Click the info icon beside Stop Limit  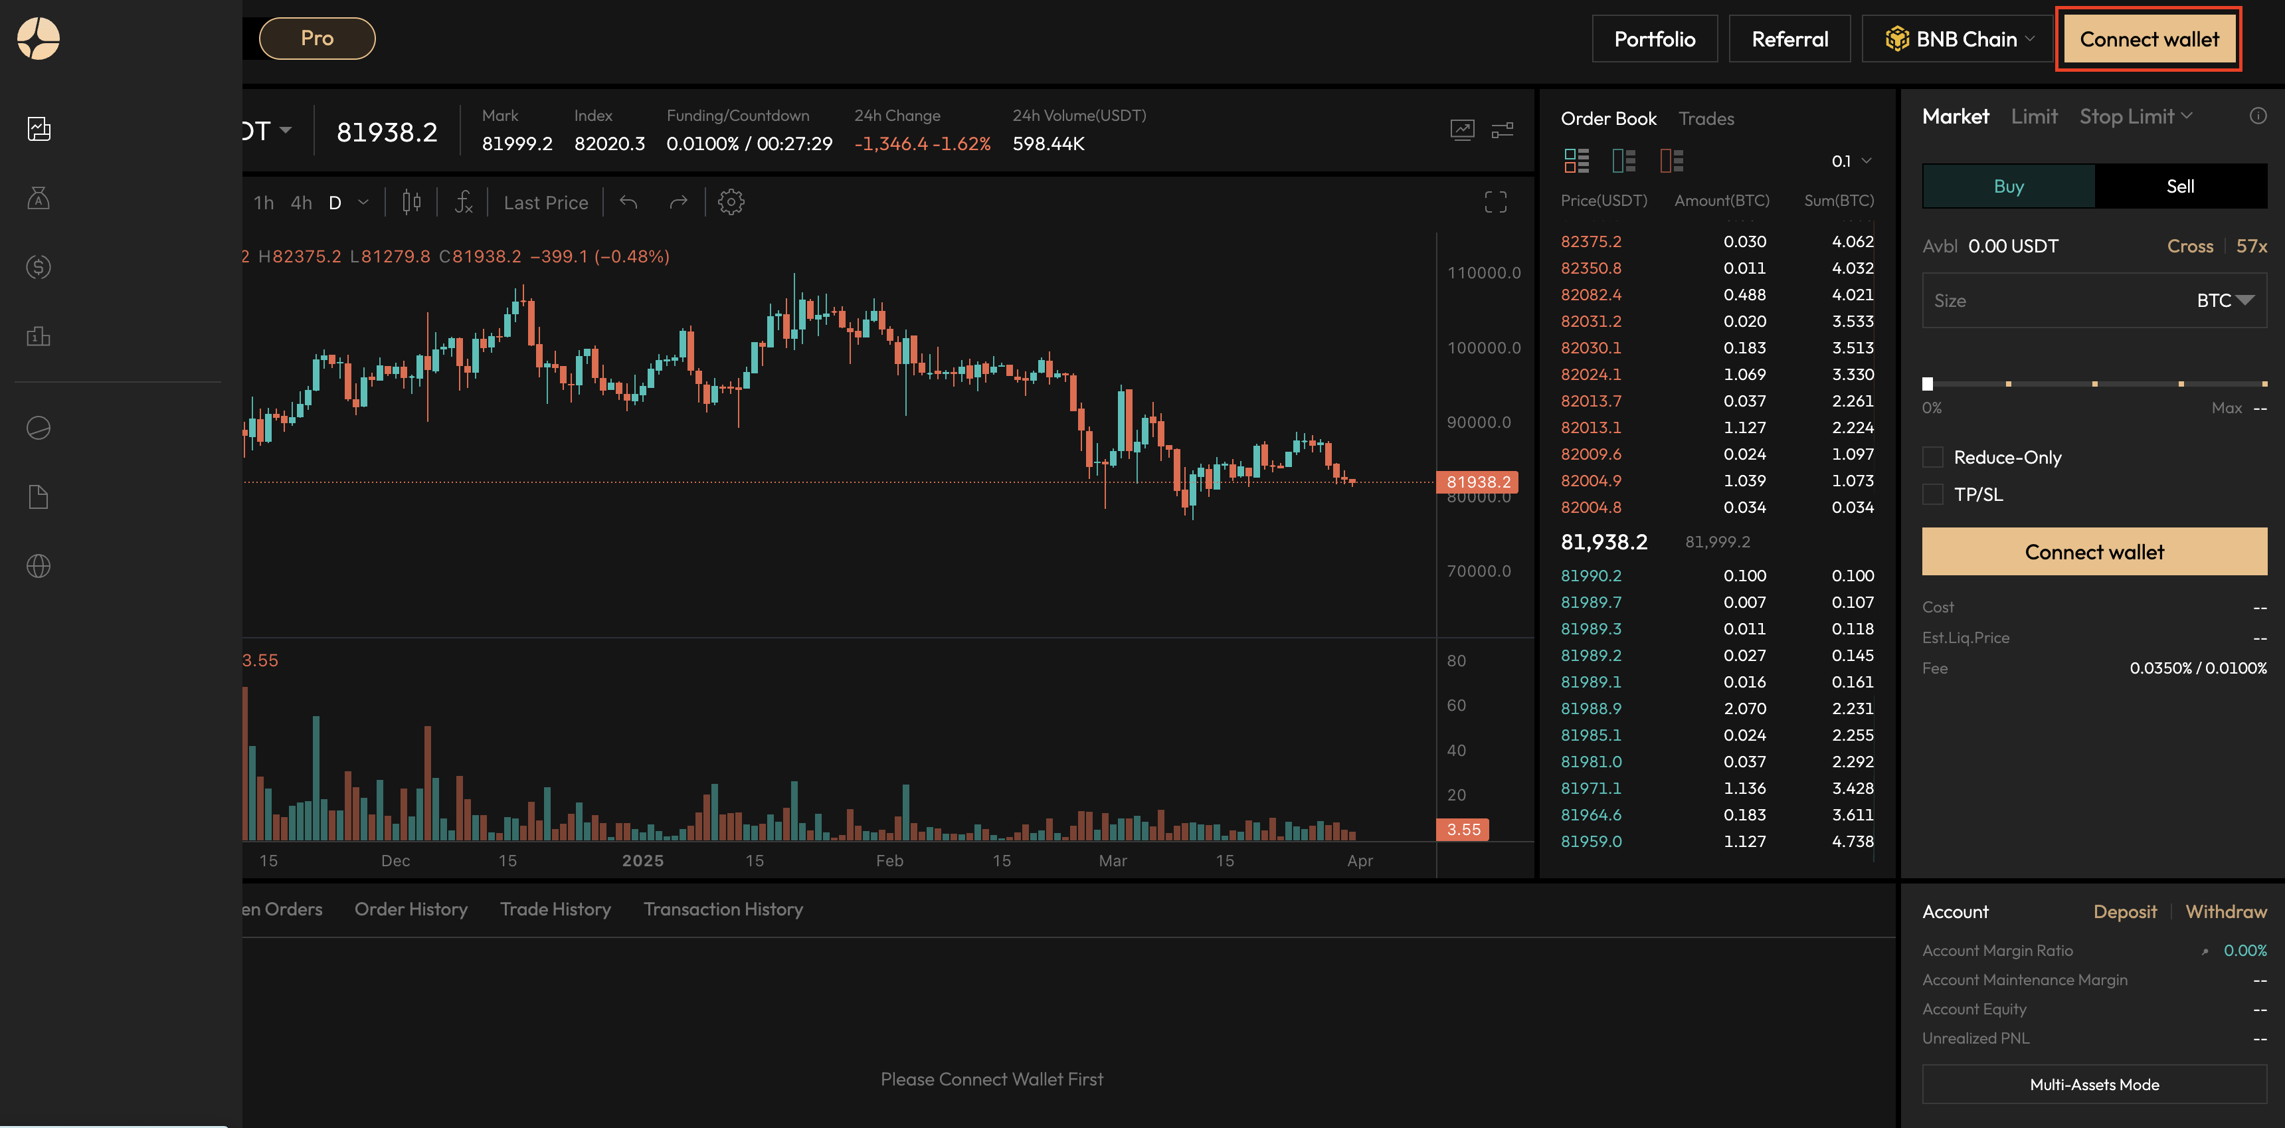(2258, 116)
